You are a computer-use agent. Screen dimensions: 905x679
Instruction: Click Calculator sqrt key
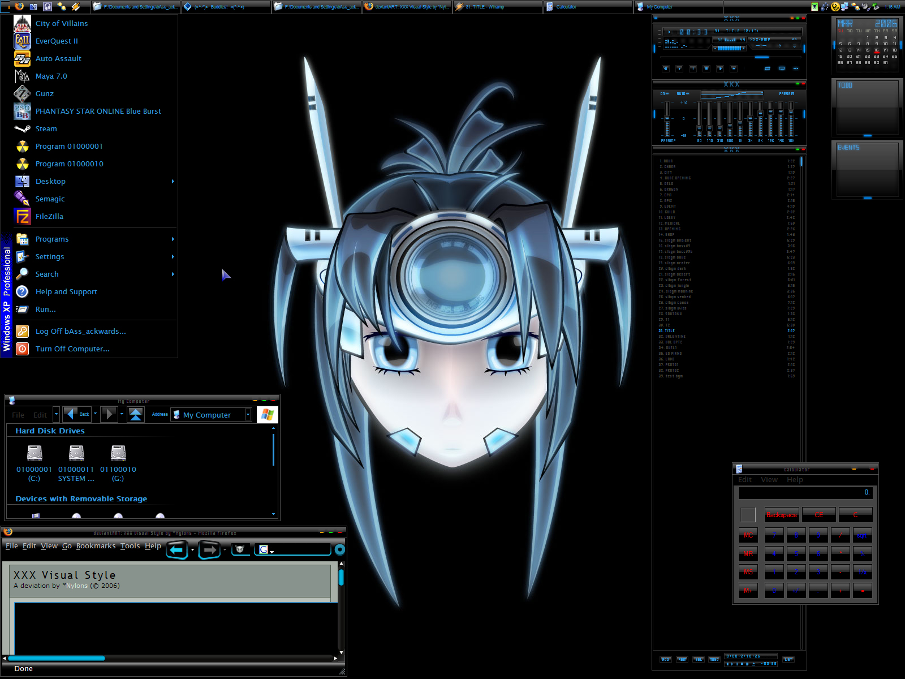pyautogui.click(x=863, y=535)
